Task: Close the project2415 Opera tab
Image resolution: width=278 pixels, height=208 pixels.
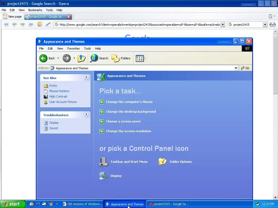Action: click(x=69, y=17)
